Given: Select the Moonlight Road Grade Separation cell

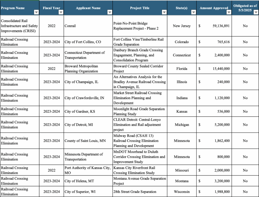Looking at the screenshot, I should (140, 111).
